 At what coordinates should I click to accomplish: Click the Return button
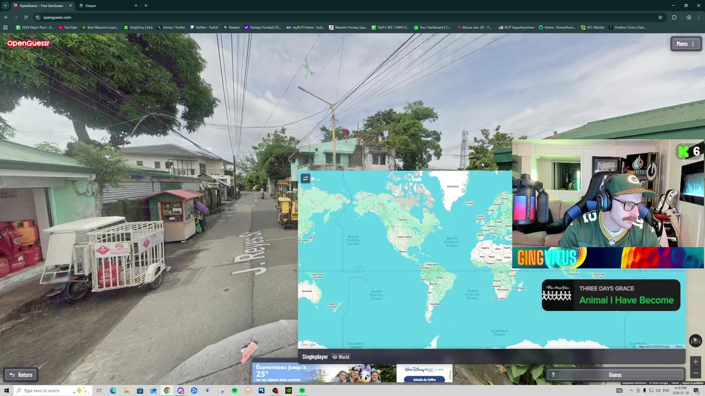point(21,375)
